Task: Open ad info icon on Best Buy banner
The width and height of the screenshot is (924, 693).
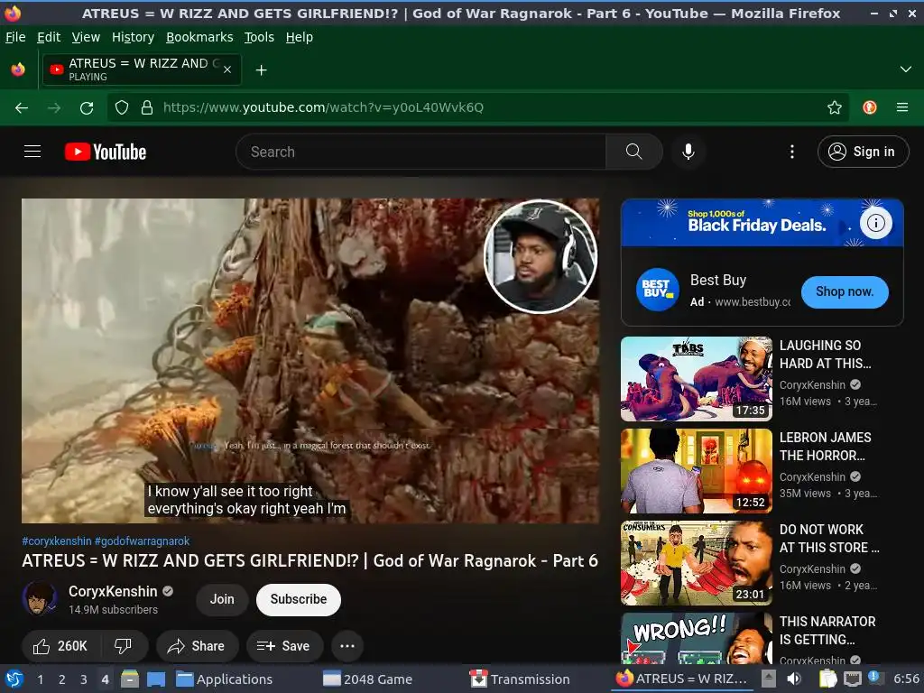Action: pyautogui.click(x=875, y=223)
